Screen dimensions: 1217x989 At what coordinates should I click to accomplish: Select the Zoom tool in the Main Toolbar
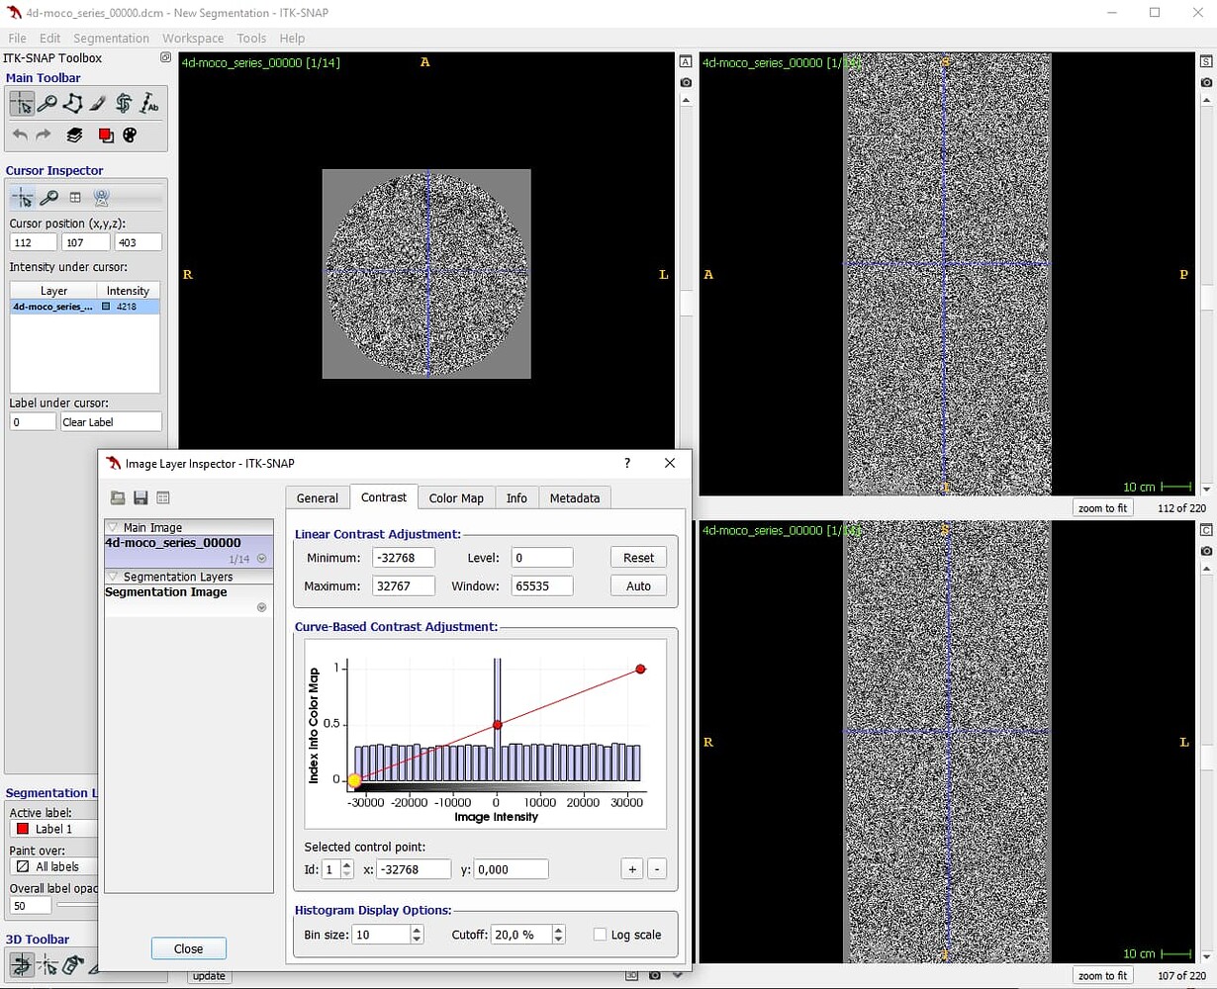coord(47,103)
